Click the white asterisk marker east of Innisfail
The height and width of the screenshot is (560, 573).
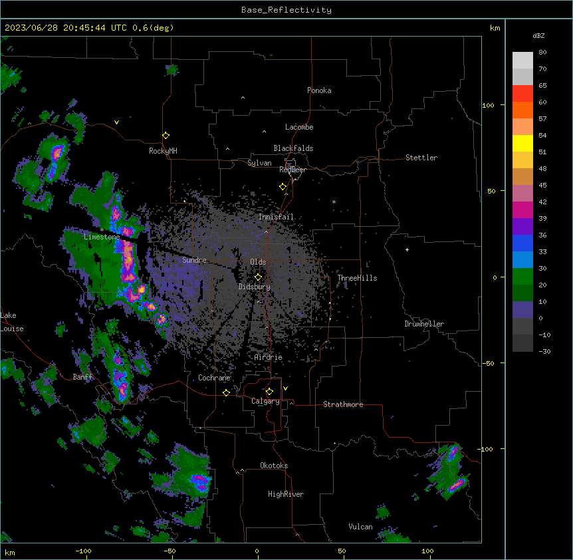[334, 202]
